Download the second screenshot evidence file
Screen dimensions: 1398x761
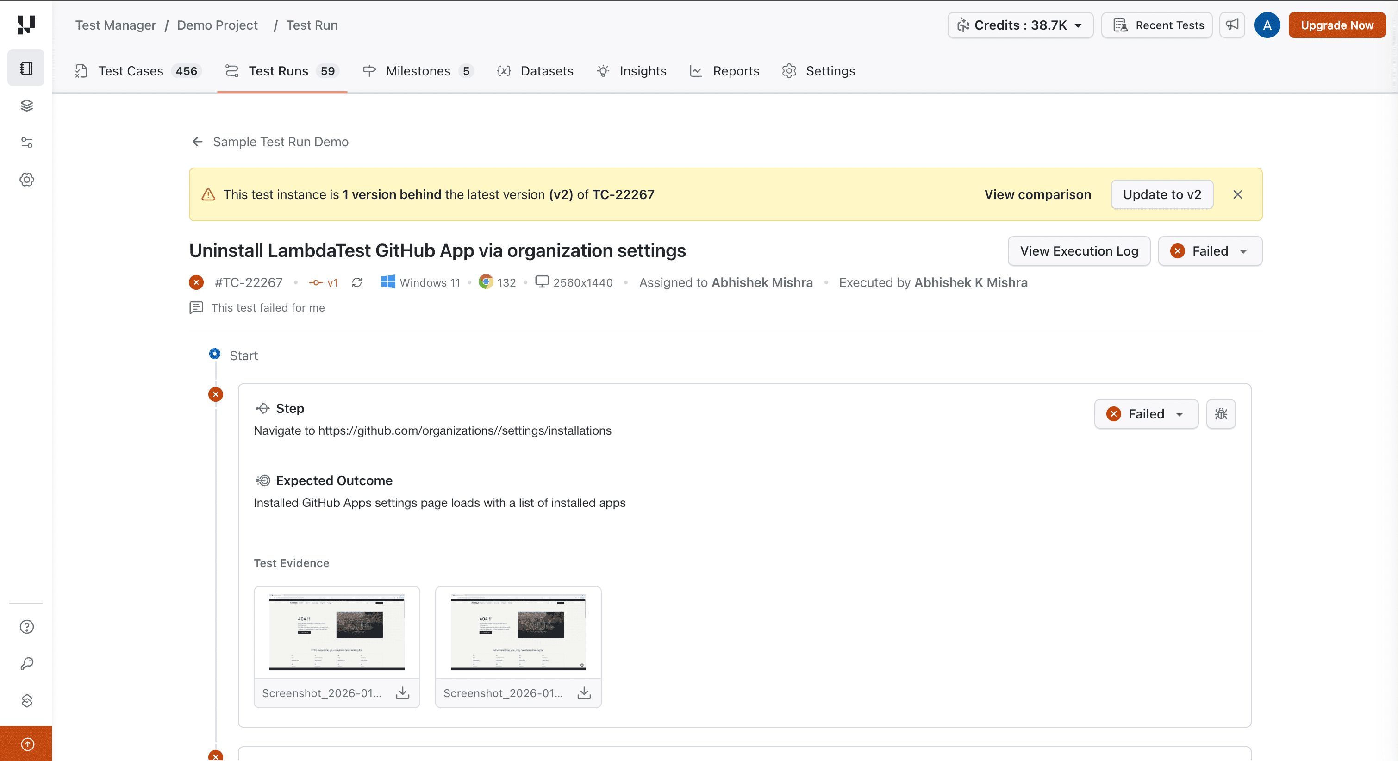tap(584, 692)
